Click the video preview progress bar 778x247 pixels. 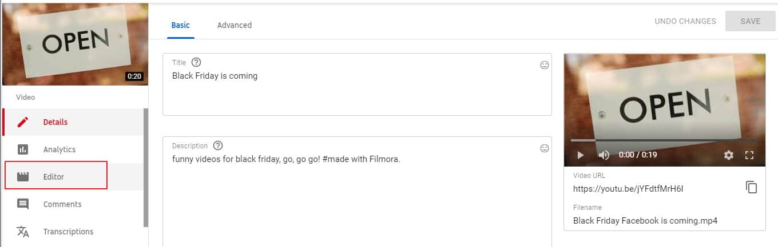pos(664,140)
